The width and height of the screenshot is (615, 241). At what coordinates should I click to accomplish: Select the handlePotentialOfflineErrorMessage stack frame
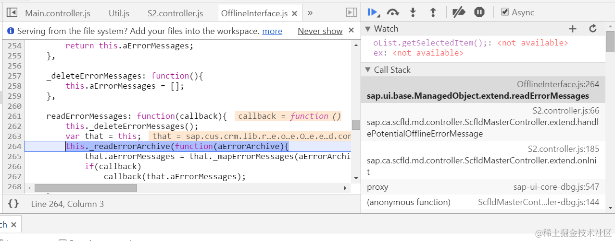click(483, 122)
